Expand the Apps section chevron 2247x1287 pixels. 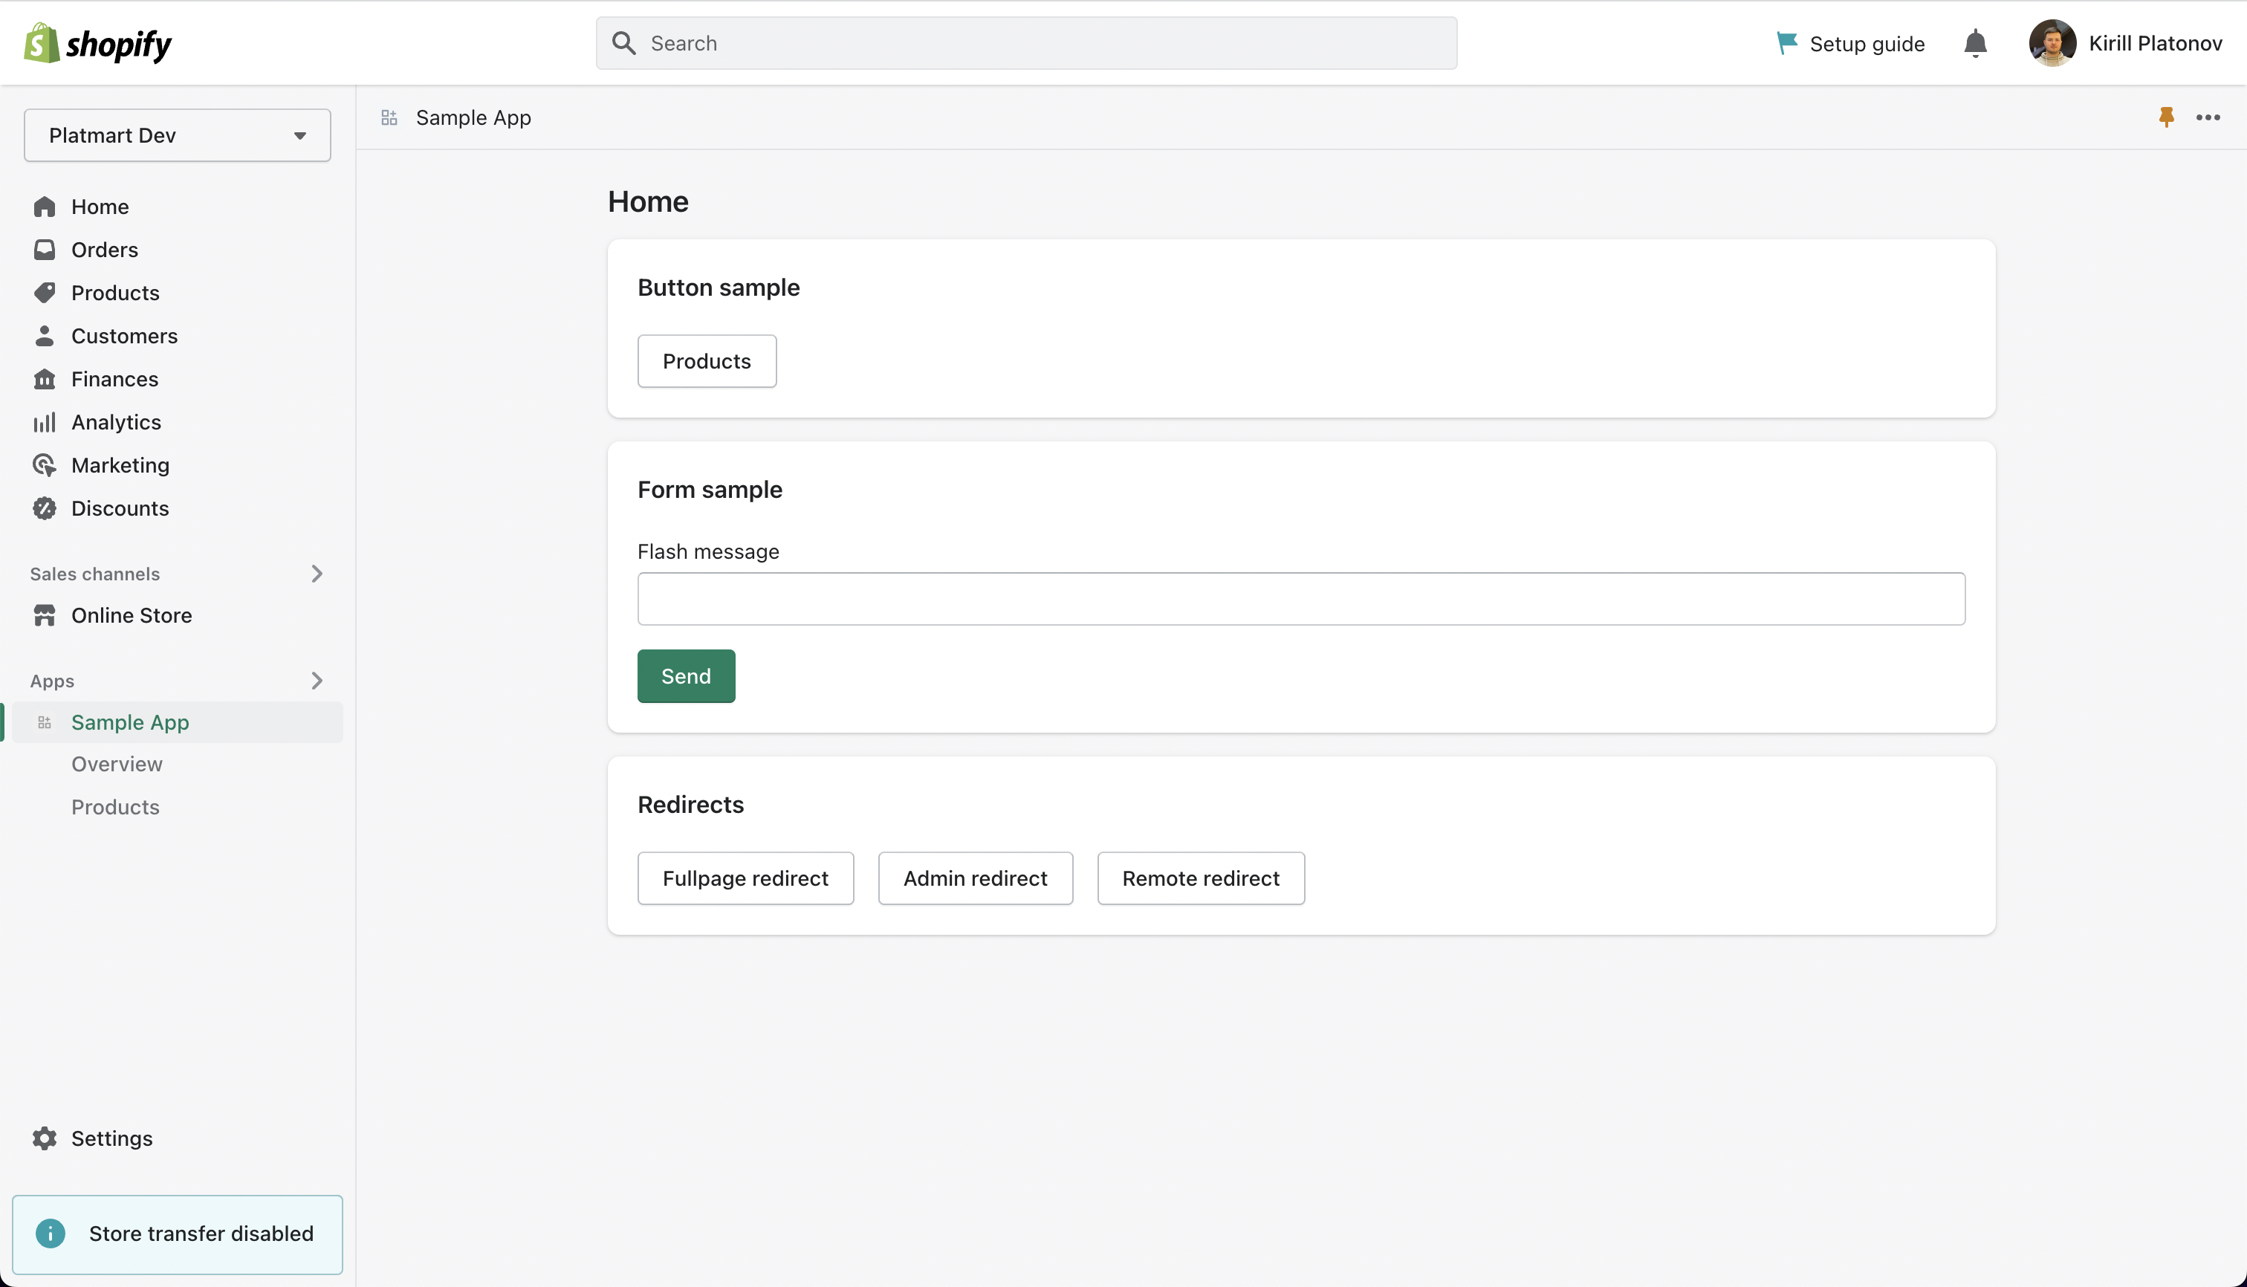pyautogui.click(x=317, y=681)
